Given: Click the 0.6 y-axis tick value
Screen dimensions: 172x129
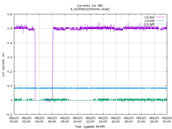Looking at the screenshot, I should (x=10, y=14).
